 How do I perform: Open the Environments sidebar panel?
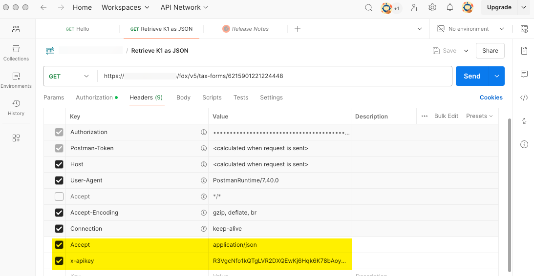point(16,80)
